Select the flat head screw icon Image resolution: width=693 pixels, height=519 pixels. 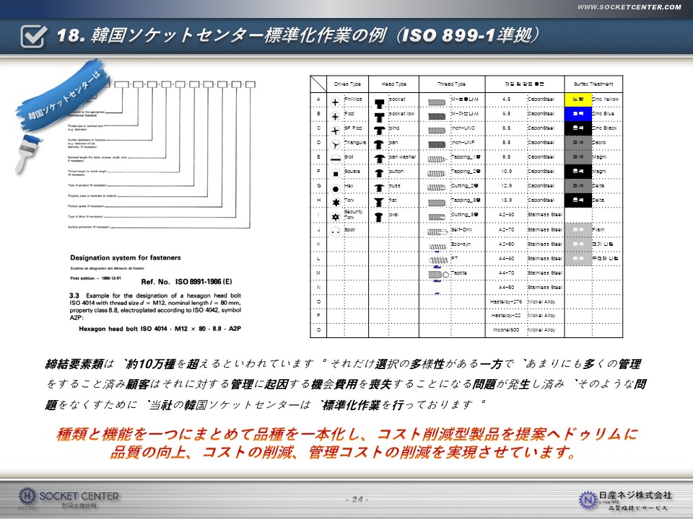[378, 201]
